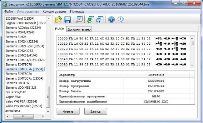Screen dimensions: 203x123
Task: Select Sirius D3x/D4x
Action: [16, 92]
